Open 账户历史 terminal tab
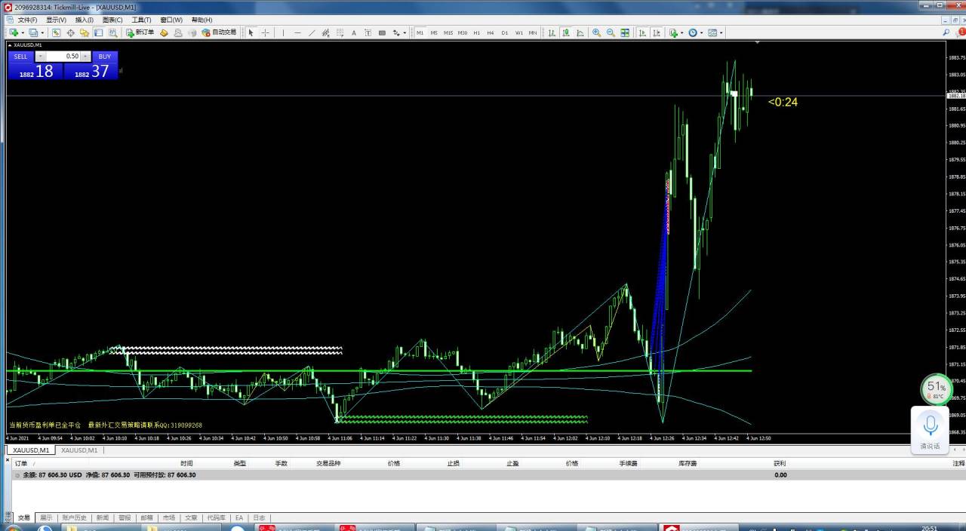Viewport: 966px width, 531px height. click(x=74, y=518)
